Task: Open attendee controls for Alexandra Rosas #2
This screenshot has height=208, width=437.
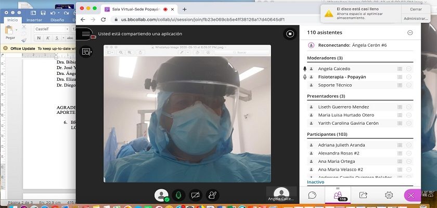Action: (x=409, y=153)
